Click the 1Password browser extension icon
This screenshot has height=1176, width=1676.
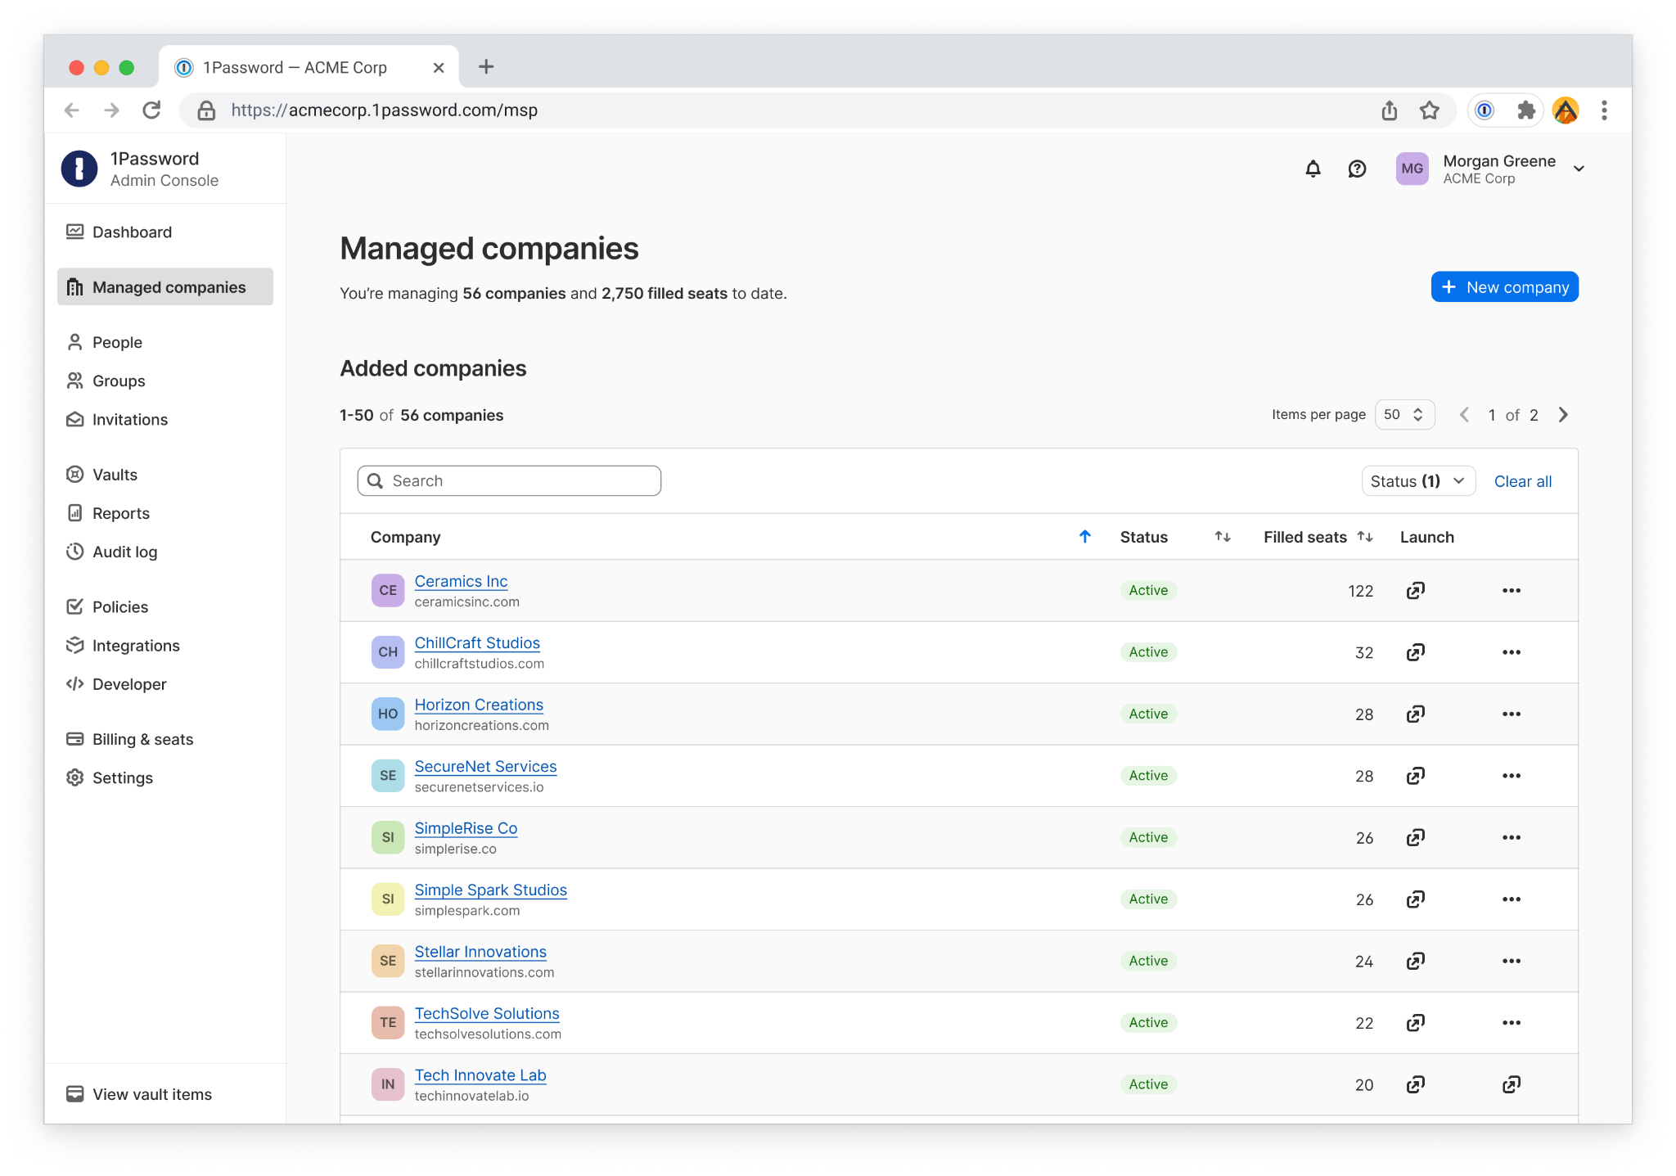1485,110
